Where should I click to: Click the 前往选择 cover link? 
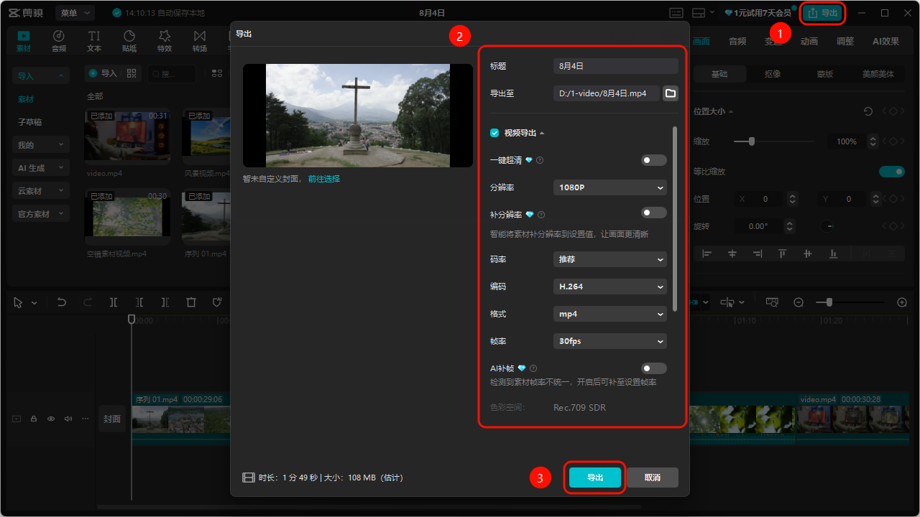[324, 179]
